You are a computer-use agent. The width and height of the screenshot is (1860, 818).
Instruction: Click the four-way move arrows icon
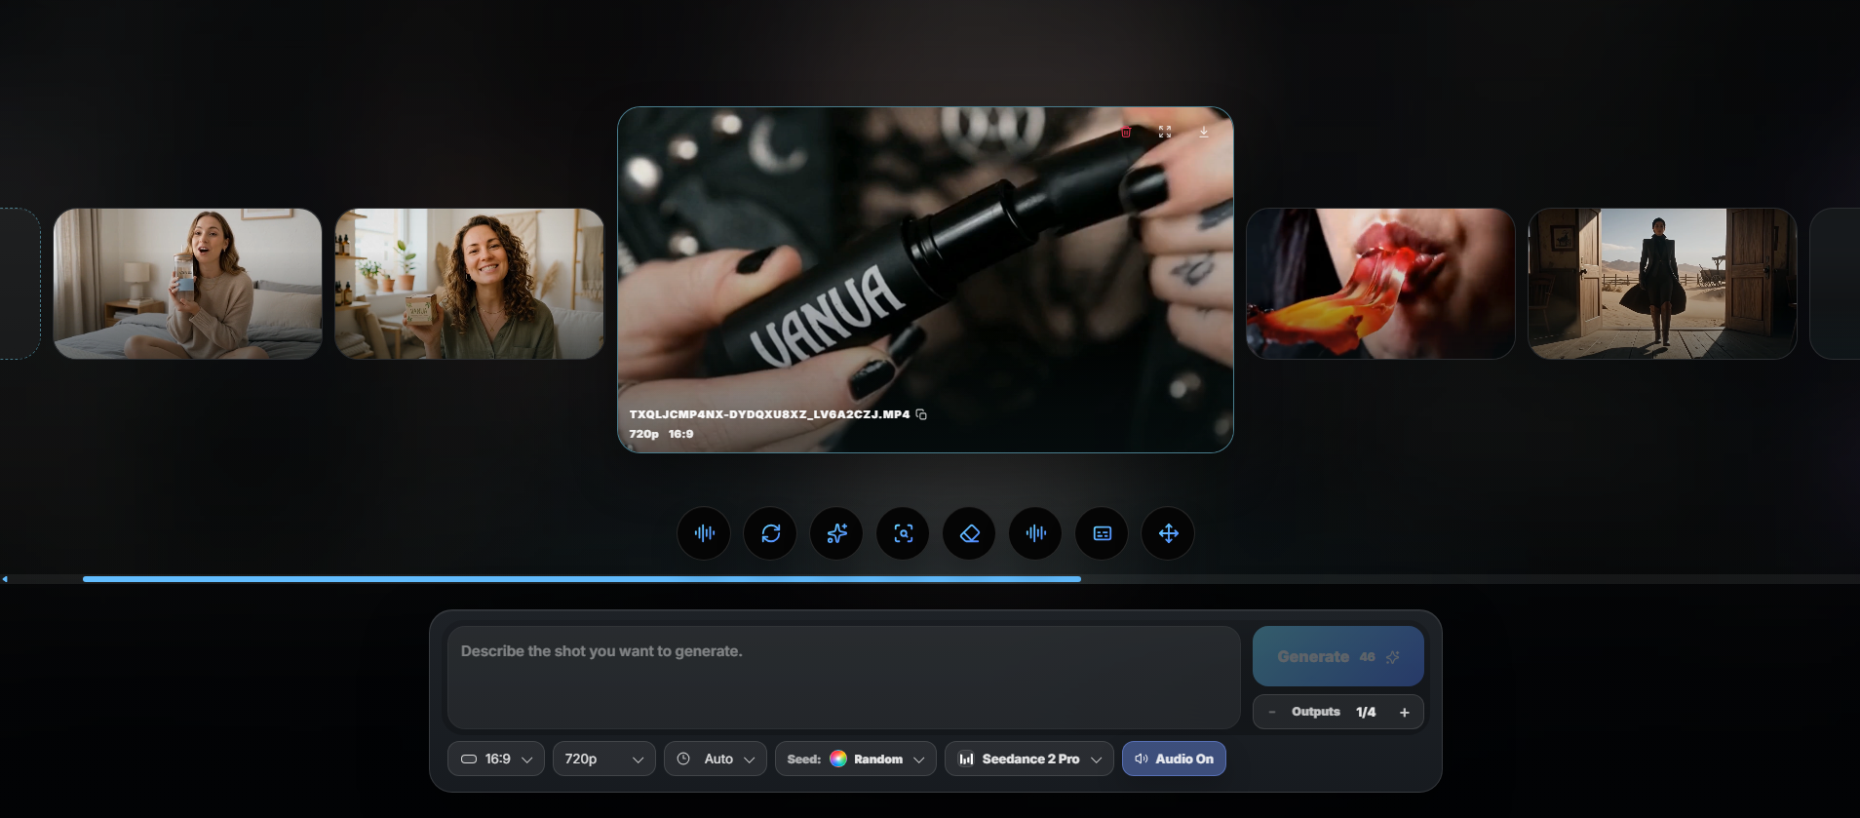(1168, 533)
